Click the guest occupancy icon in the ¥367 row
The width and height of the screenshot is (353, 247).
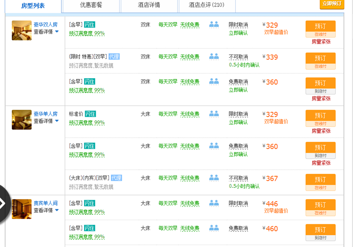tap(214, 178)
